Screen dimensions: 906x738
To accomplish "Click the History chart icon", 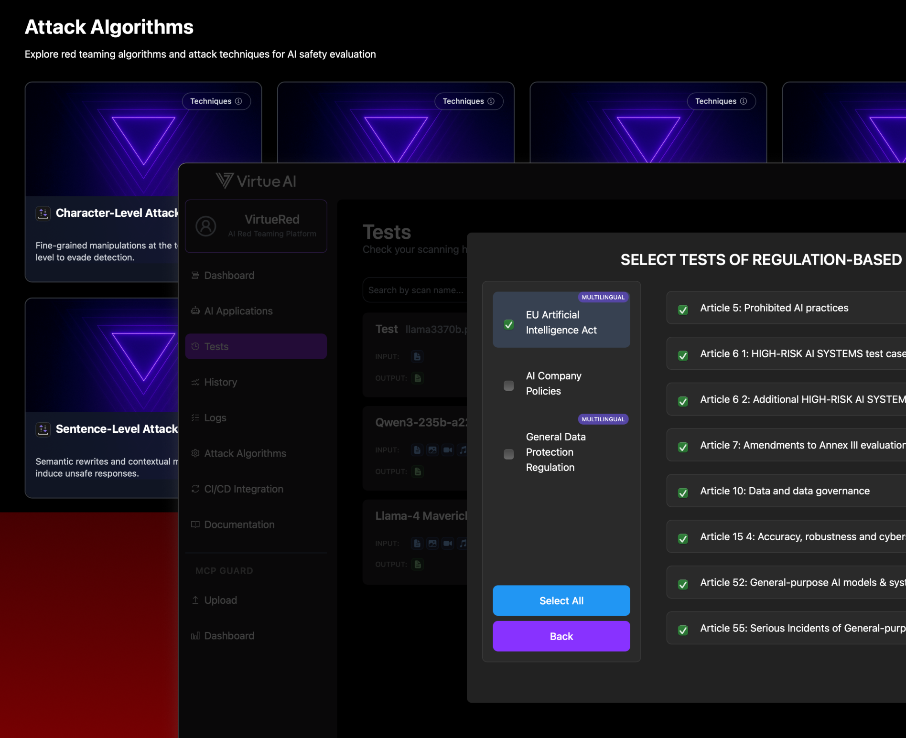I will (x=195, y=382).
